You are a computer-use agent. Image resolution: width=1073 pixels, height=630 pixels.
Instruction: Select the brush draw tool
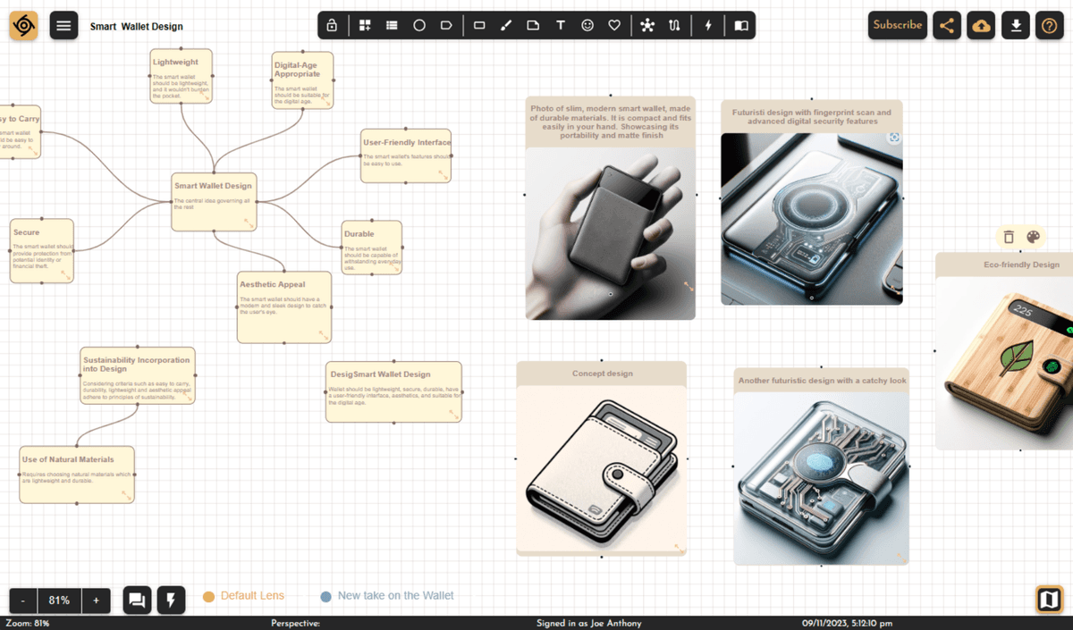pos(506,26)
